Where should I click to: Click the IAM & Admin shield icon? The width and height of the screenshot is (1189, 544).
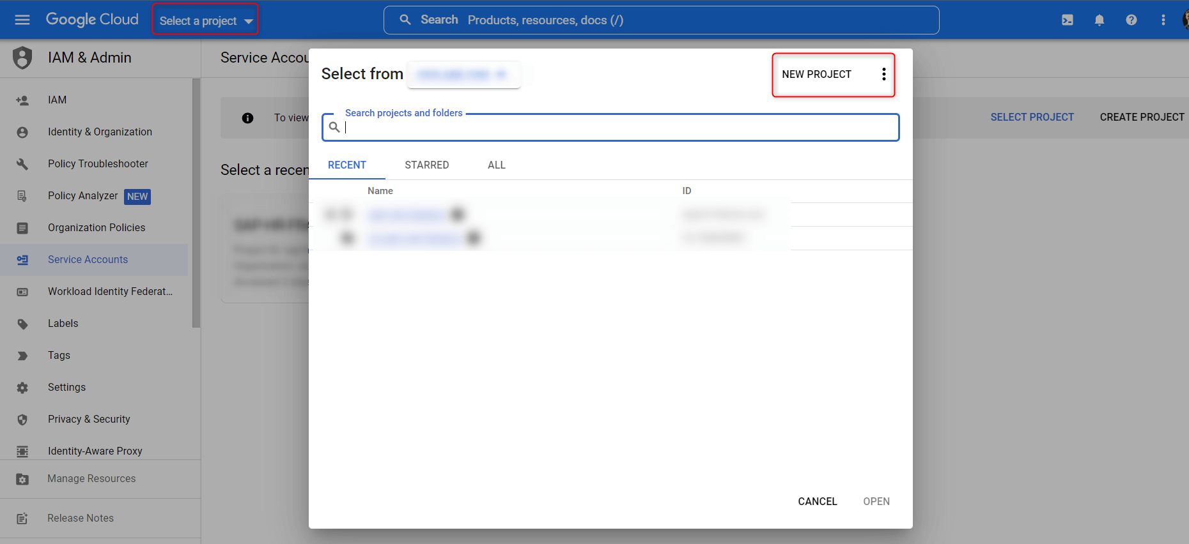(22, 57)
